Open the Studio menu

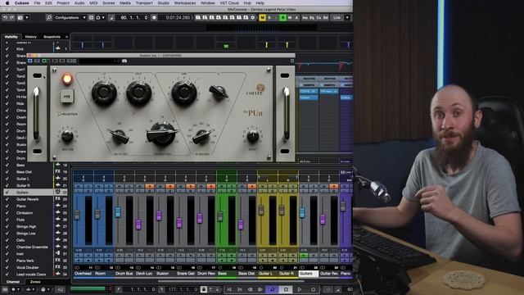click(x=164, y=2)
